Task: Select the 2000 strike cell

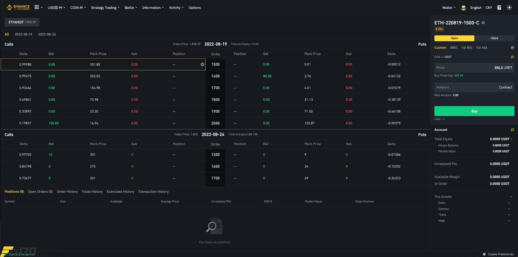Action: tap(215, 123)
